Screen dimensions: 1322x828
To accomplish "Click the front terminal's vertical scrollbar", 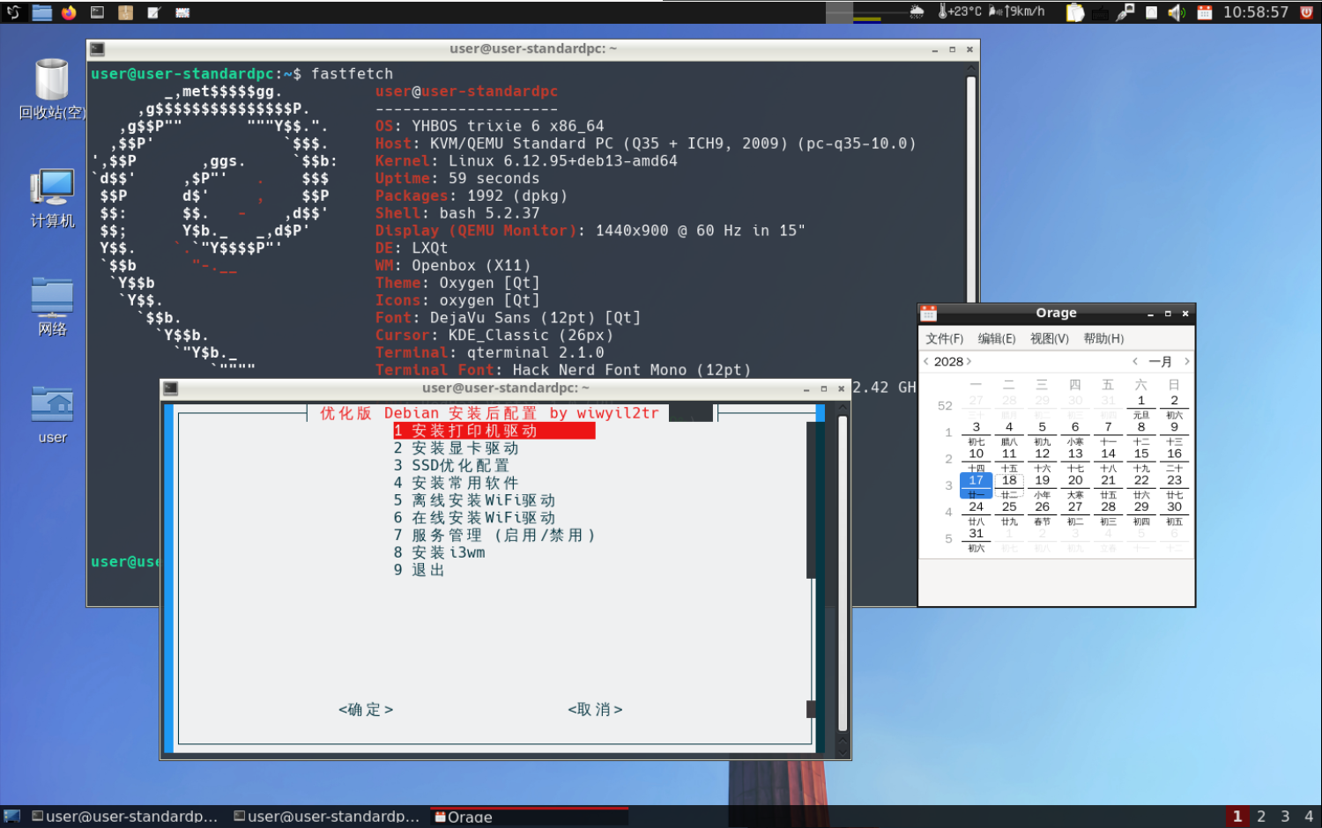I will click(x=843, y=573).
